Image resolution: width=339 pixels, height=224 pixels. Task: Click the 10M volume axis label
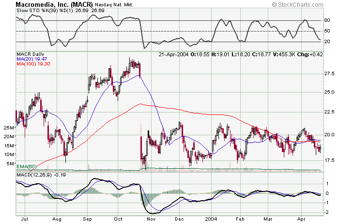(x=9, y=154)
